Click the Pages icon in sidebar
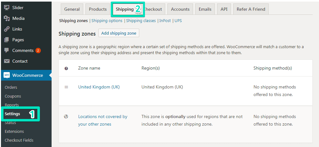Viewport: 319px width, 147px height. [x=7, y=40]
